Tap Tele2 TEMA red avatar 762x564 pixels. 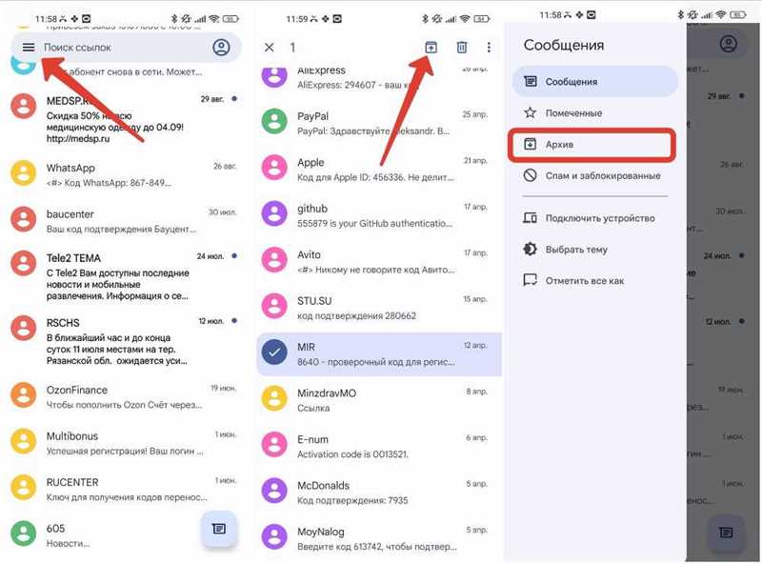click(23, 263)
